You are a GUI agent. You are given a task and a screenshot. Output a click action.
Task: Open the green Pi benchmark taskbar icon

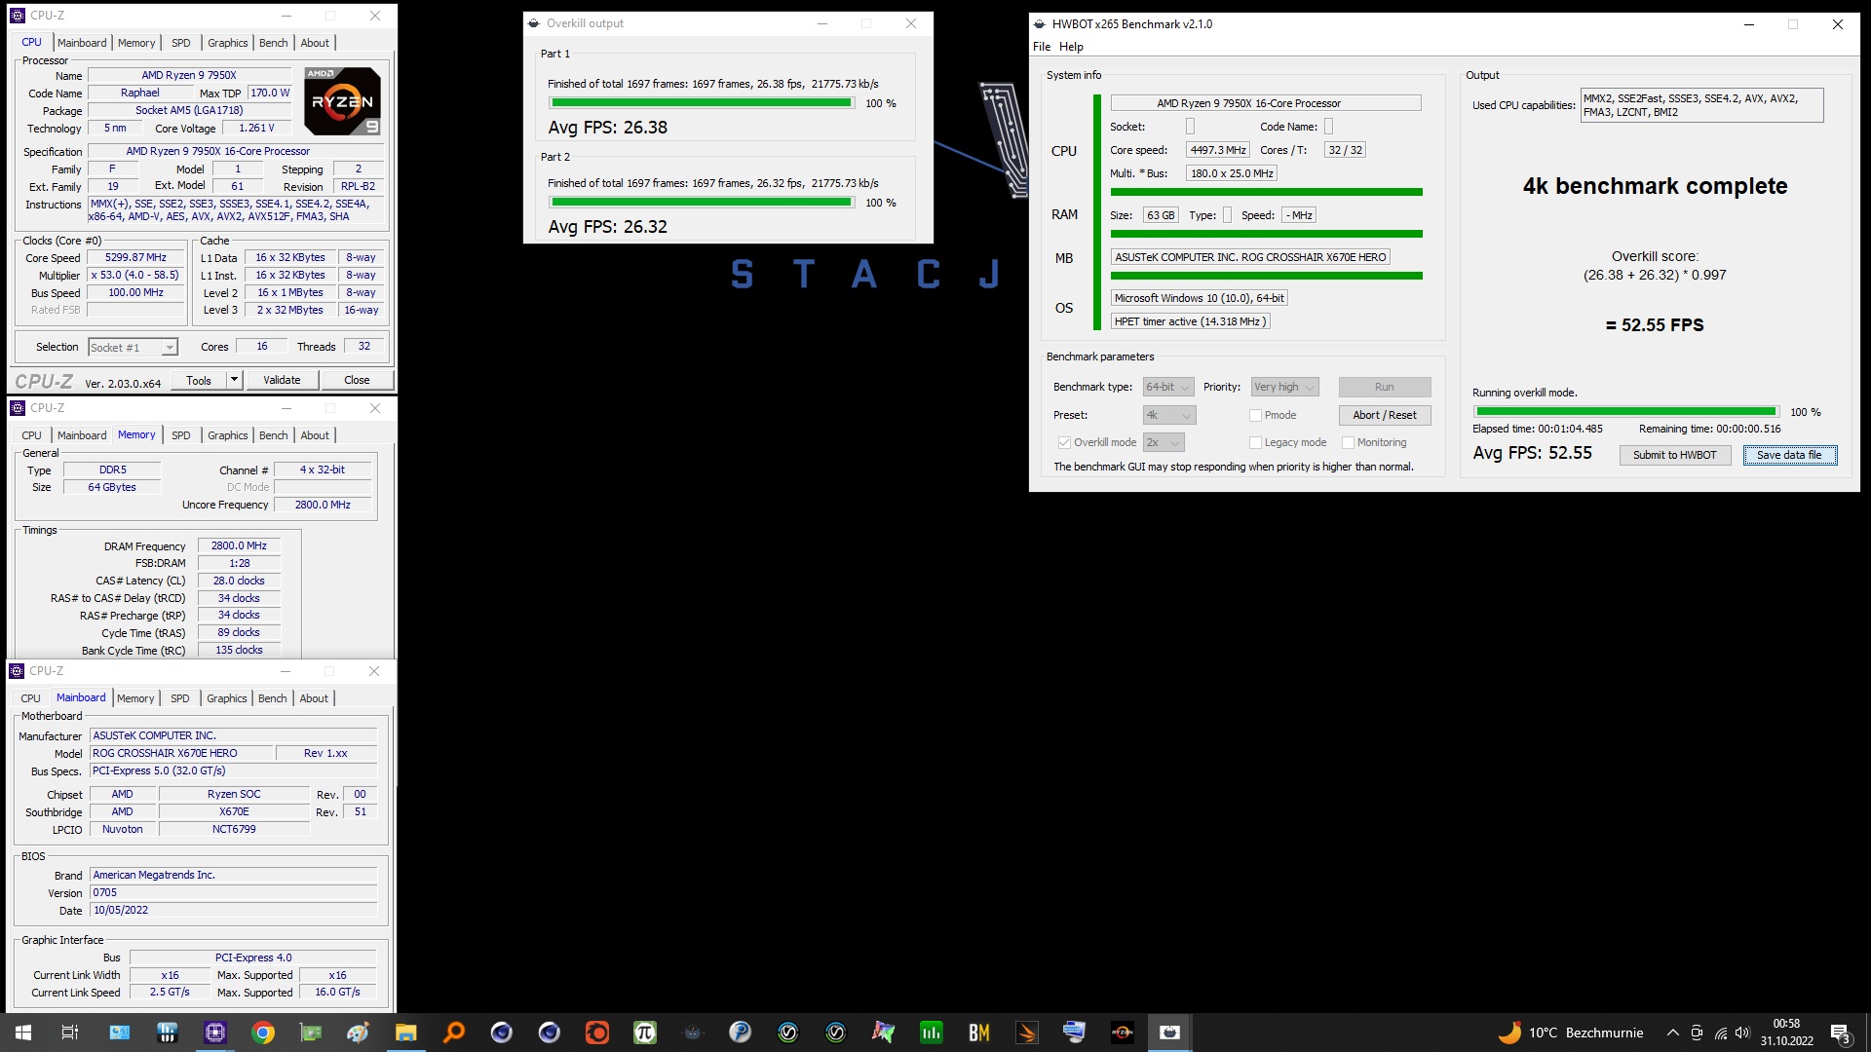645,1033
